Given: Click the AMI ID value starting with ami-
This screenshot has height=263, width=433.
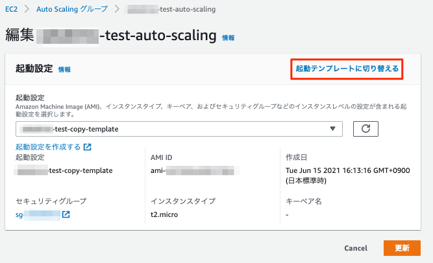Looking at the screenshot, I should pos(194,170).
